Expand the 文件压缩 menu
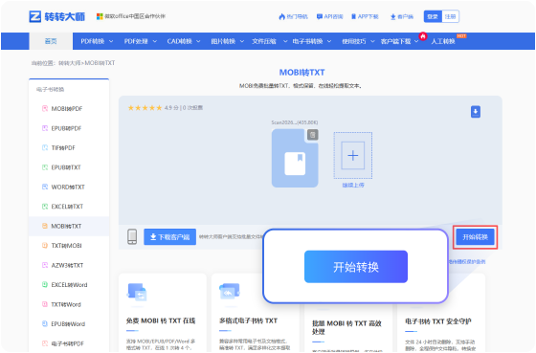The height and width of the screenshot is (353, 536). click(x=269, y=41)
